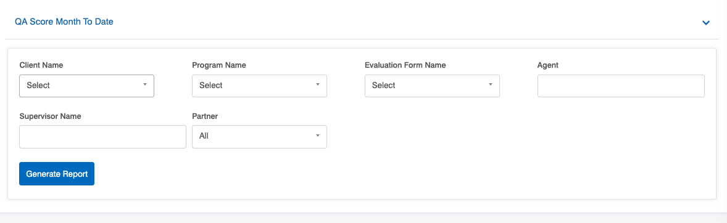Open the Client Name select box
The width and height of the screenshot is (727, 223).
(x=86, y=86)
